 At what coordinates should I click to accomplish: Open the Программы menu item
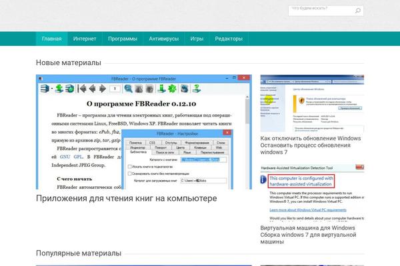(123, 39)
